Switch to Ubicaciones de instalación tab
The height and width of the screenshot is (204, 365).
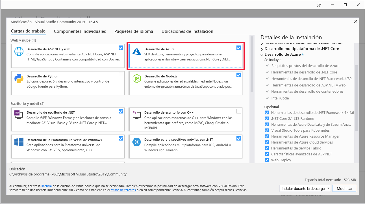[187, 31]
